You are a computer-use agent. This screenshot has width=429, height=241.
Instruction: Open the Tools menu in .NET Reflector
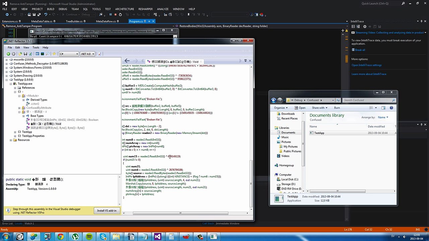click(x=36, y=48)
